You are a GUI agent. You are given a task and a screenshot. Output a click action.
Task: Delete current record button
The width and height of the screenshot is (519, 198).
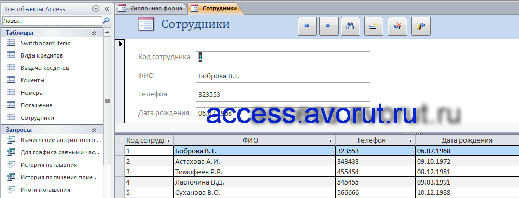click(397, 26)
